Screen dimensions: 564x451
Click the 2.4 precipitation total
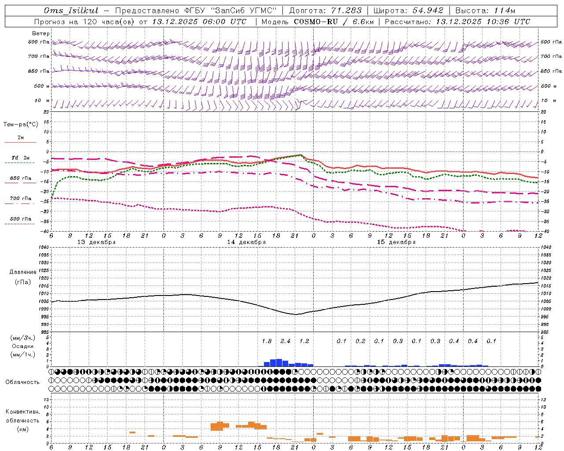pos(286,341)
